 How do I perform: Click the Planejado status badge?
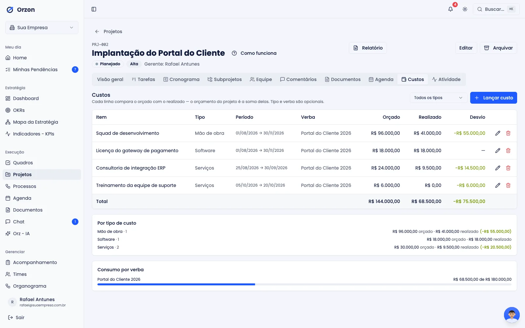click(108, 64)
